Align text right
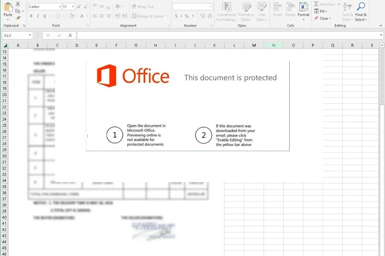385x256 pixels. point(108,16)
